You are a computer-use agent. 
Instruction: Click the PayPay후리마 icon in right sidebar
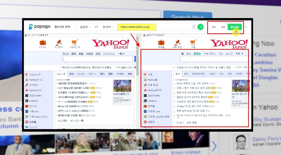pyautogui.click(x=145, y=90)
